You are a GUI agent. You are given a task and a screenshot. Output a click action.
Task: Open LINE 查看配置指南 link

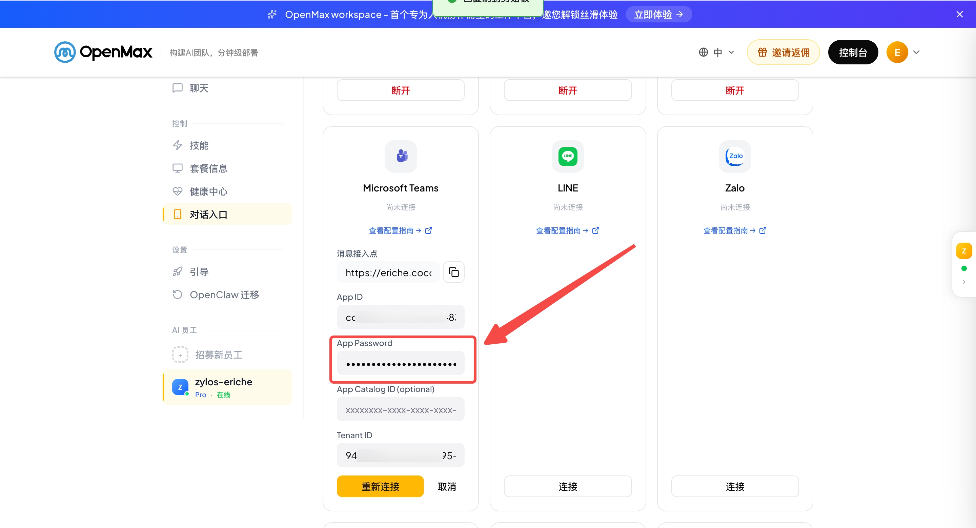[568, 230]
